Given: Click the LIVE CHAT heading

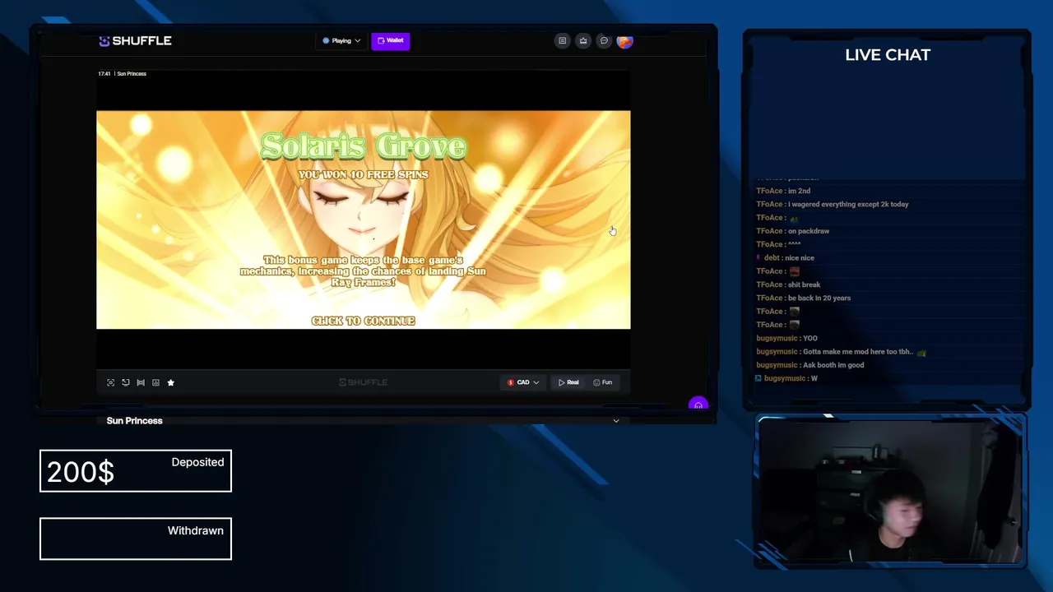Looking at the screenshot, I should point(888,55).
